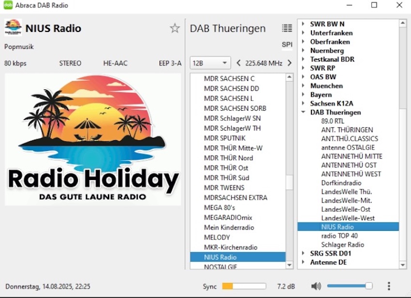Select MDR SACHSEN DD station

(238, 89)
